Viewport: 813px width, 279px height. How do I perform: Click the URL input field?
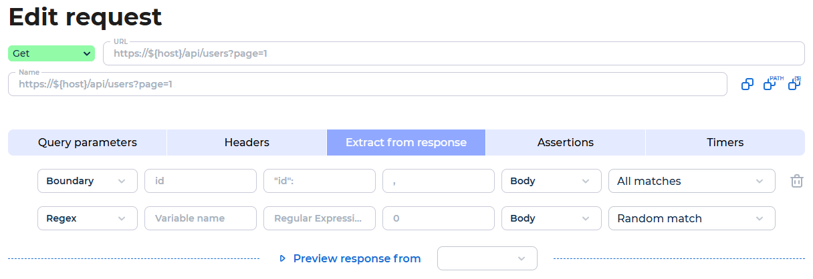pyautogui.click(x=454, y=53)
